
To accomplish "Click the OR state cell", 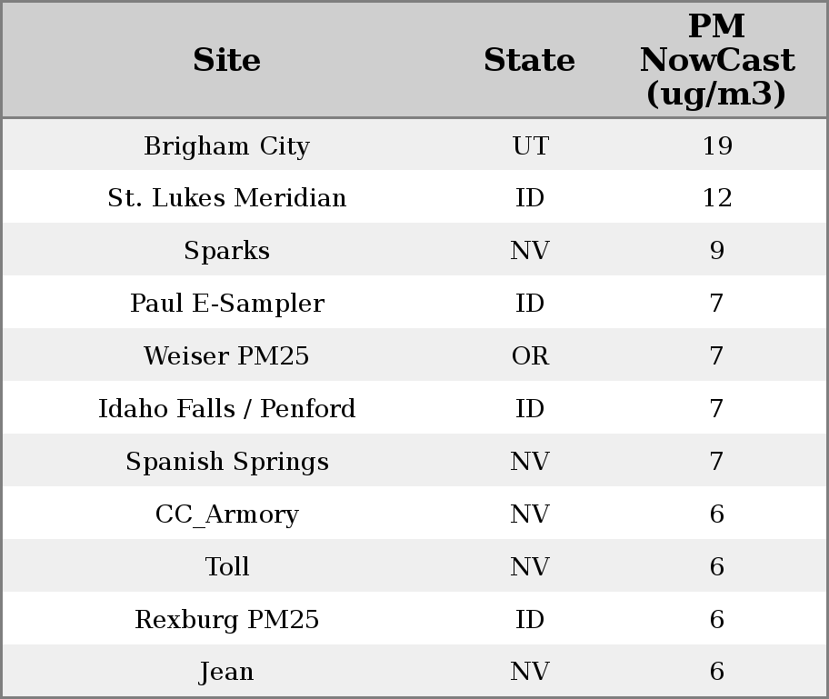I will [x=530, y=356].
